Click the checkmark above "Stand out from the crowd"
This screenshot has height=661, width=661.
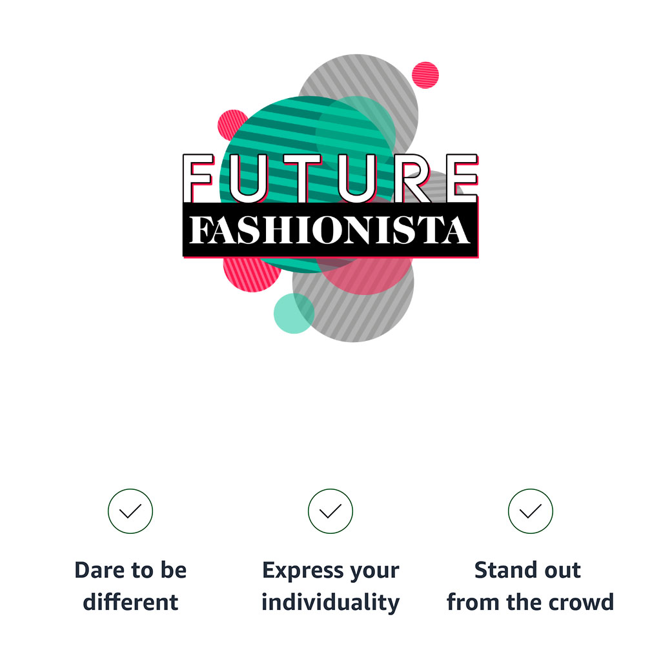click(531, 511)
